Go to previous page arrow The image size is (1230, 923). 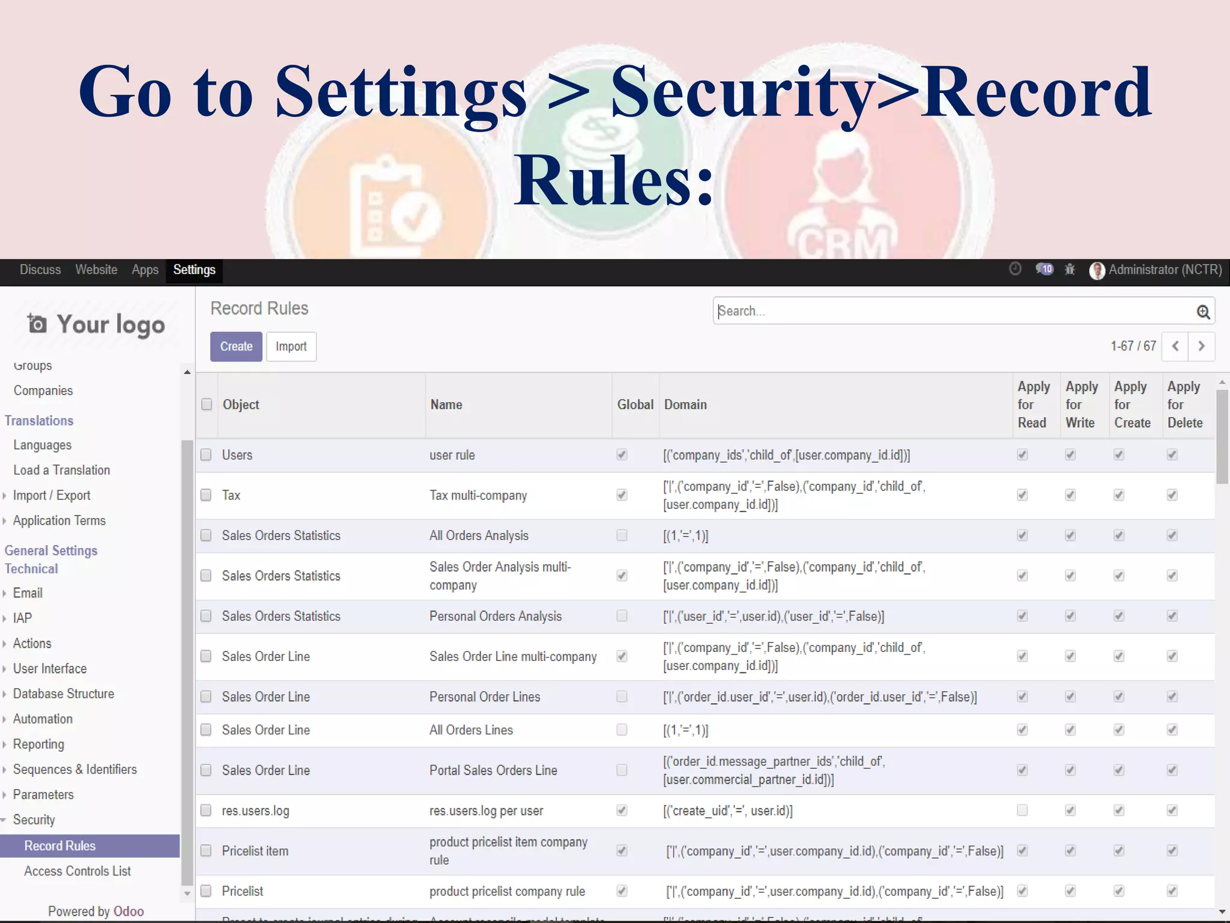(1175, 346)
